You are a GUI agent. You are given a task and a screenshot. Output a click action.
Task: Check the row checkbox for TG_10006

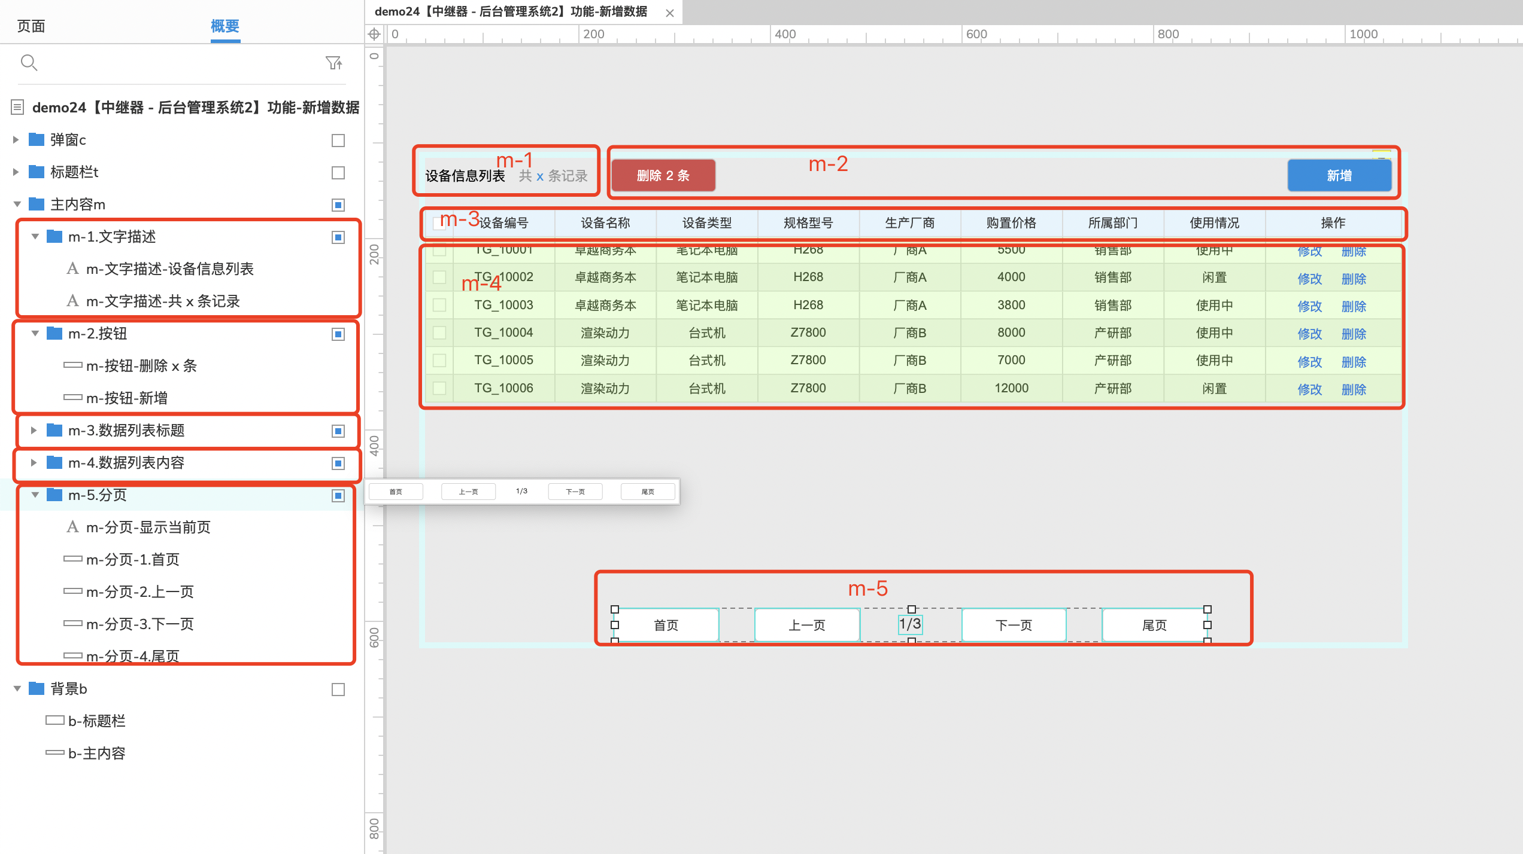(439, 388)
